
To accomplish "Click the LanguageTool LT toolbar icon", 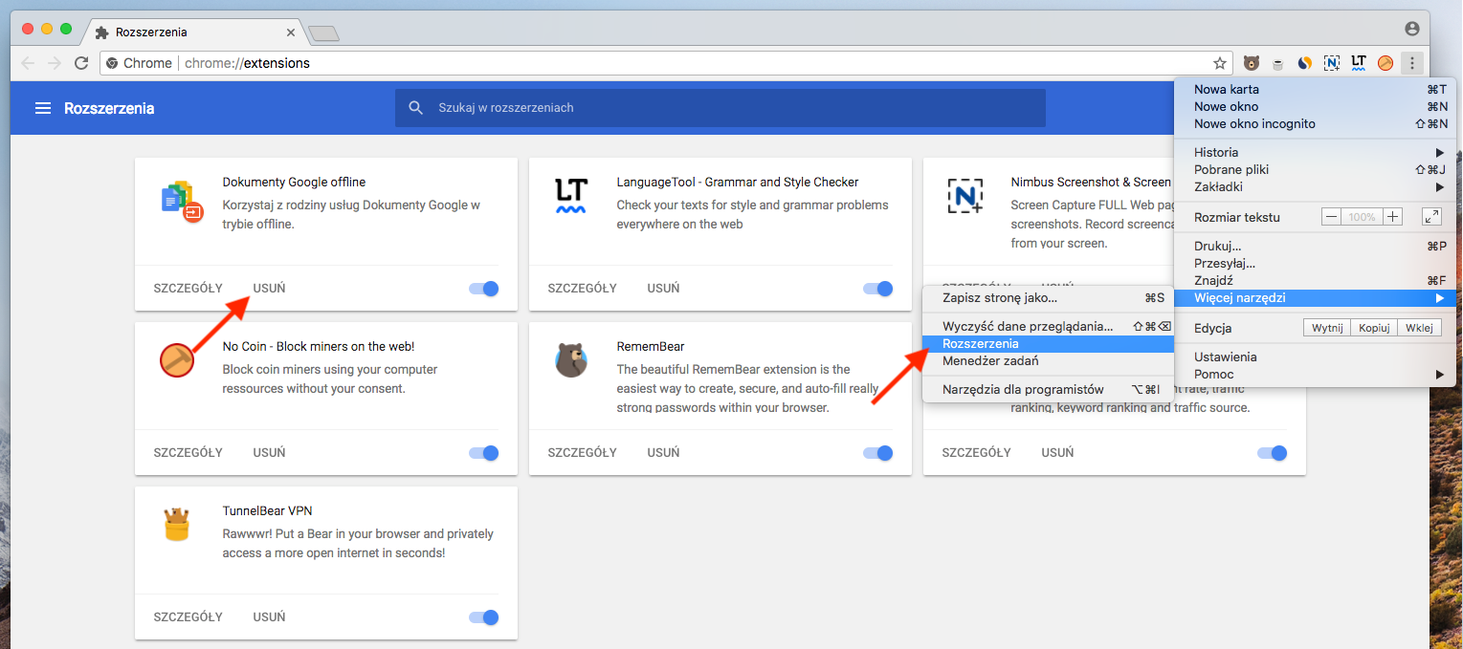I will pyautogui.click(x=1359, y=63).
